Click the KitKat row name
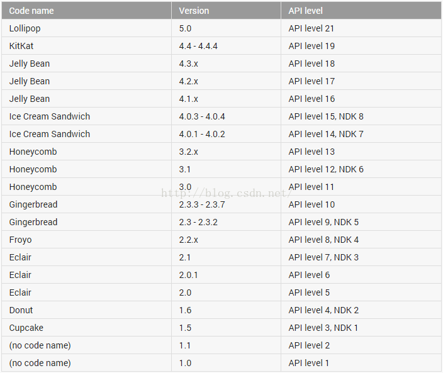This screenshot has height=373, width=443. click(x=23, y=46)
